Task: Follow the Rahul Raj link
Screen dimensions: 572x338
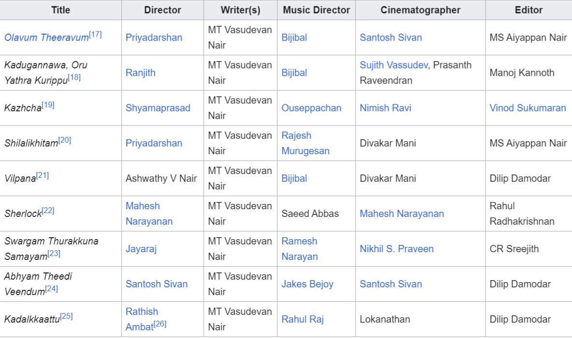Action: coord(302,319)
